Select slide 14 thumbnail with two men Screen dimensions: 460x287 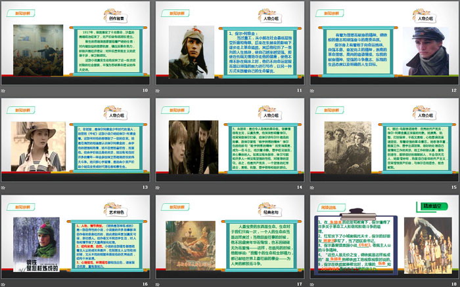coord(230,140)
